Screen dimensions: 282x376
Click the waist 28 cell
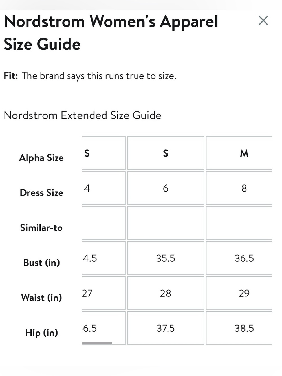click(166, 293)
